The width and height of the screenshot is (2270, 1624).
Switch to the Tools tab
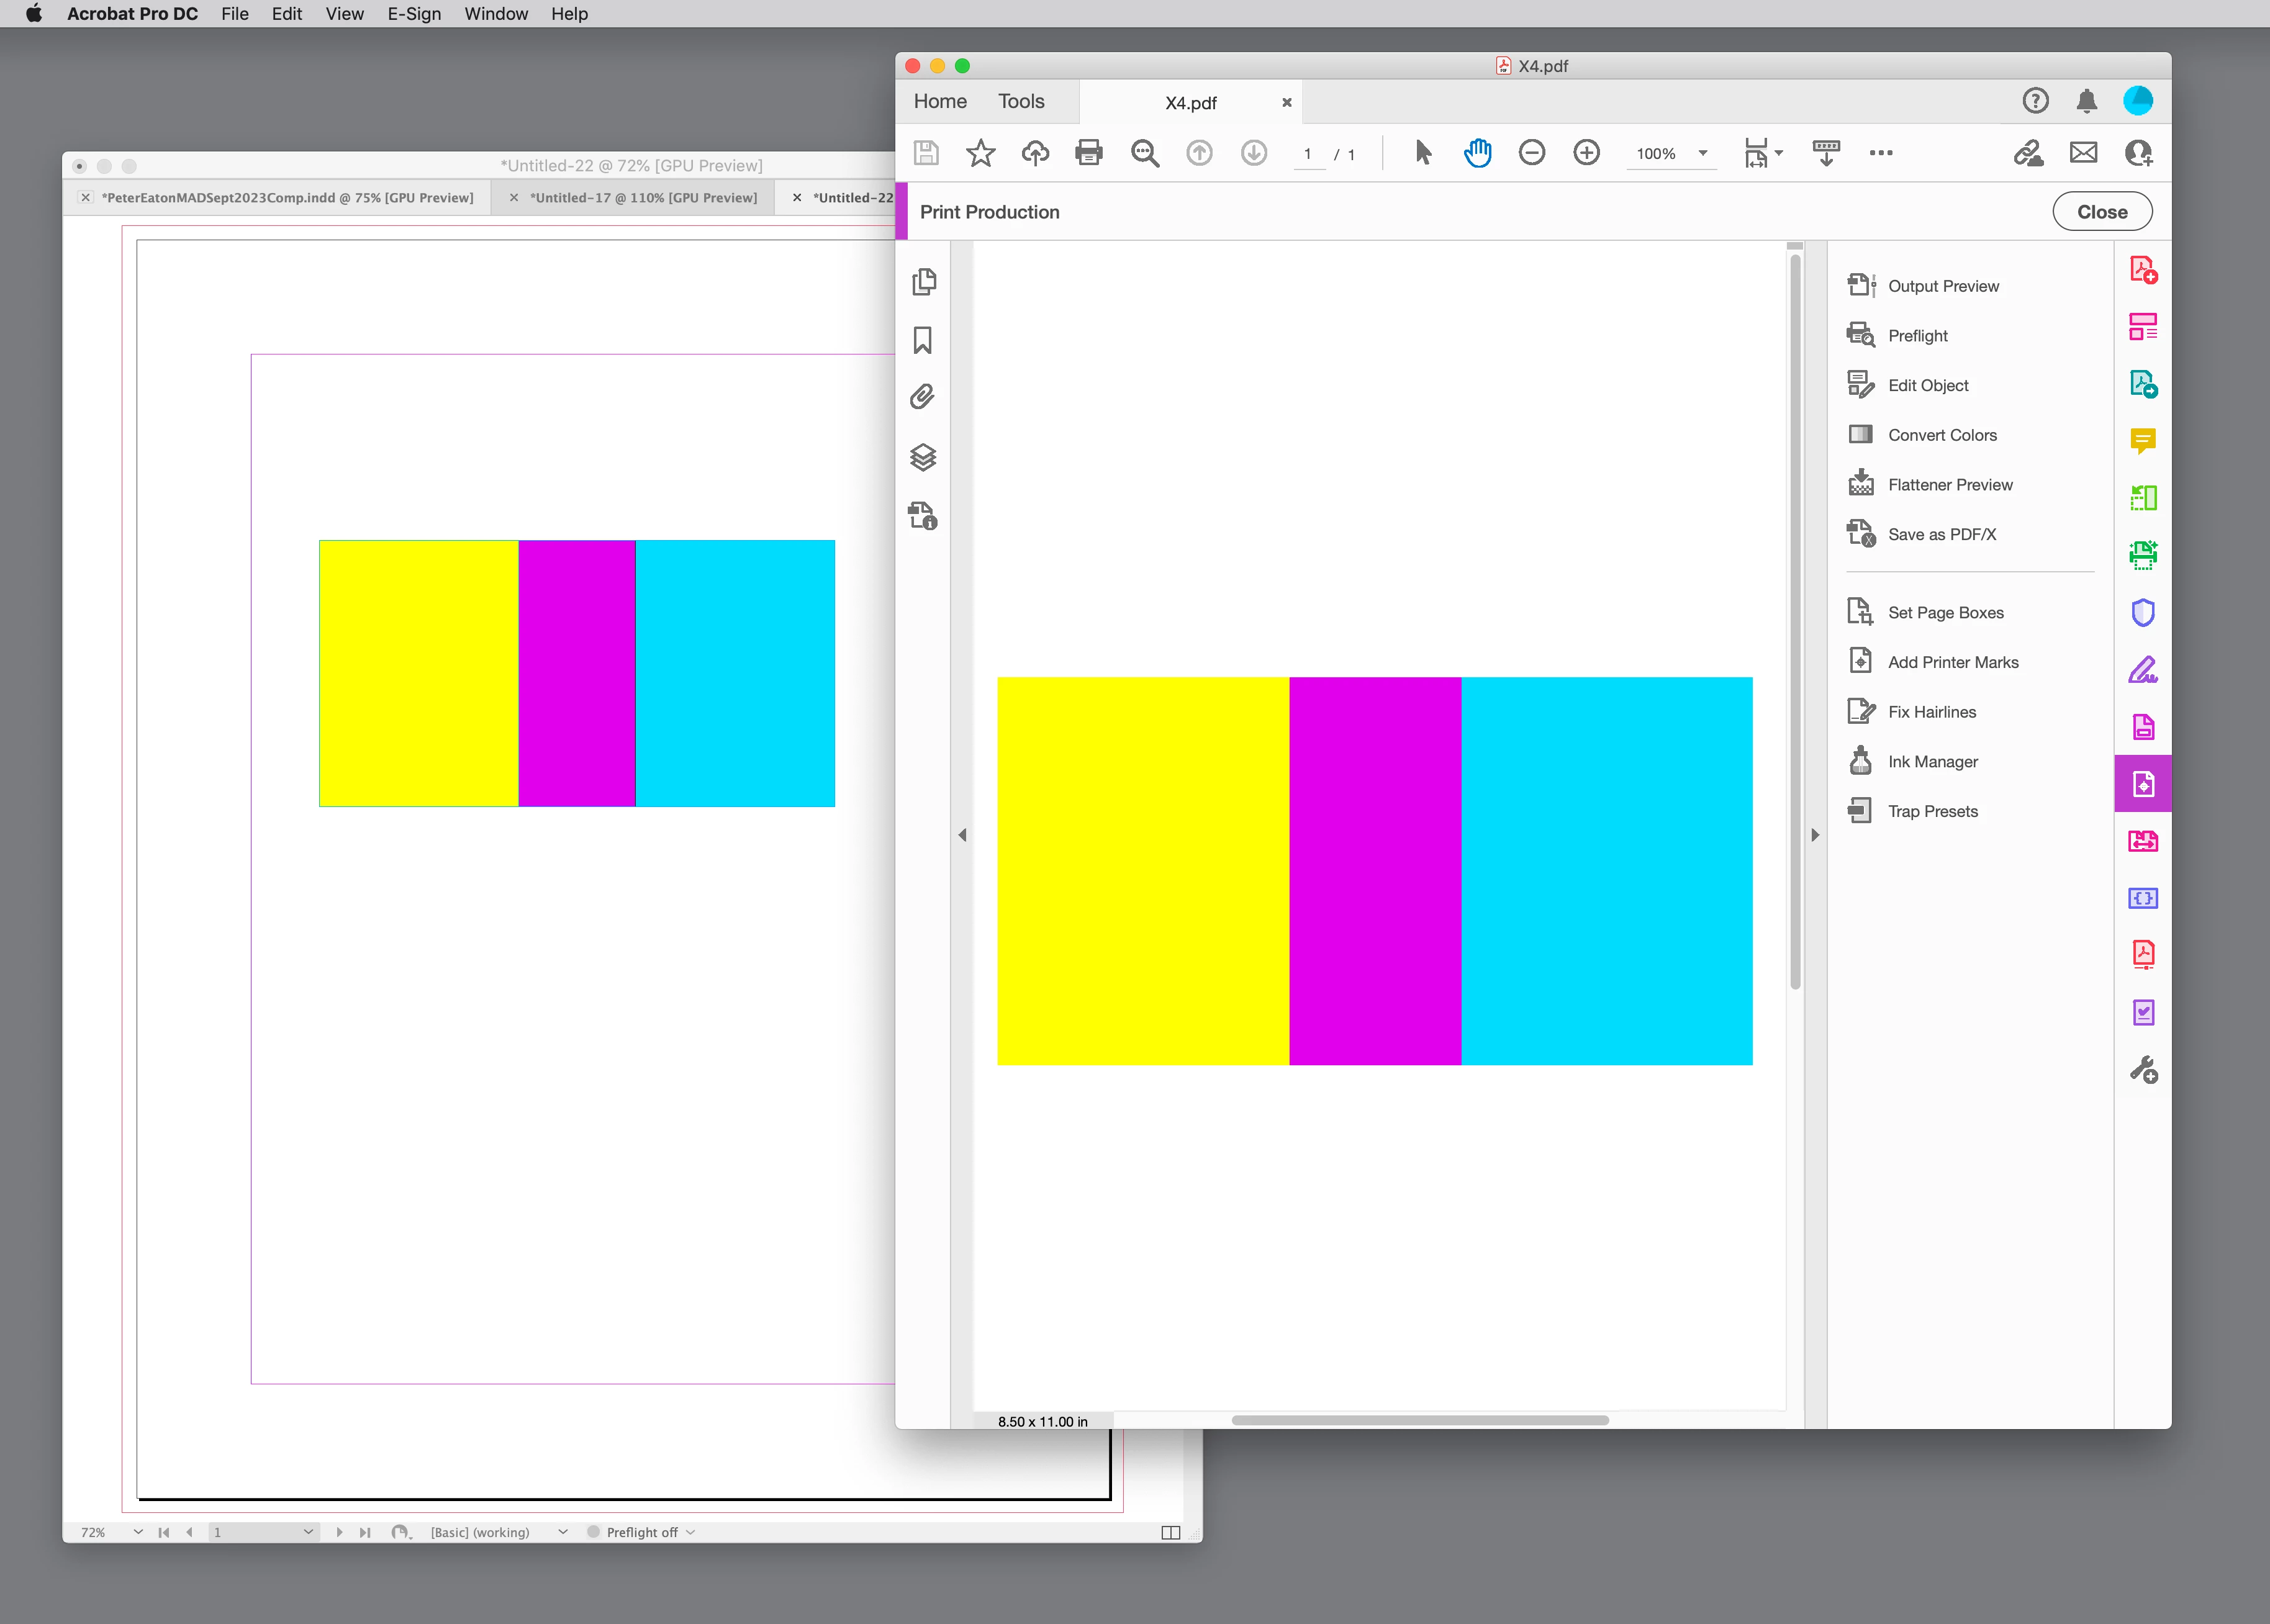tap(1020, 101)
